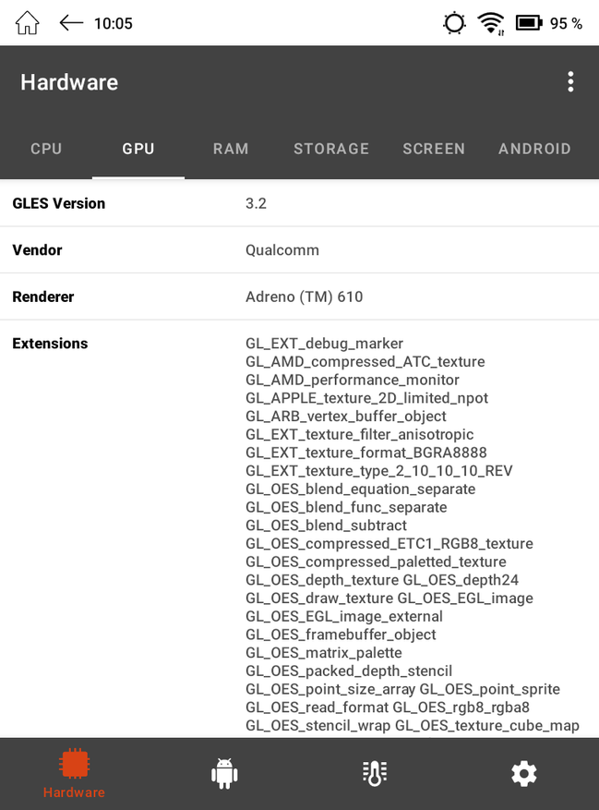Select the GPU tab
599x810 pixels.
(138, 149)
